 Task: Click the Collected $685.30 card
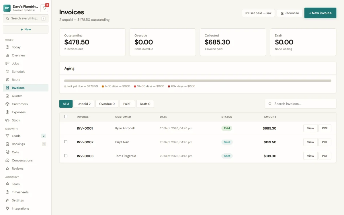point(233,42)
